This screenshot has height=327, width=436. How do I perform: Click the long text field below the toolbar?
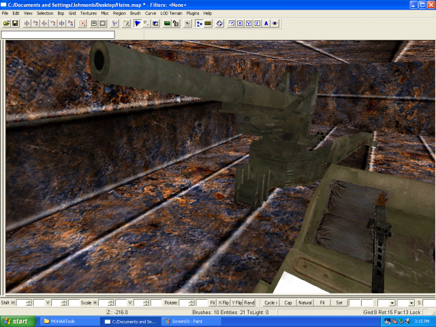(x=58, y=35)
